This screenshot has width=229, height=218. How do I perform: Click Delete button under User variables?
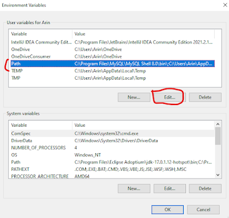(x=205, y=98)
